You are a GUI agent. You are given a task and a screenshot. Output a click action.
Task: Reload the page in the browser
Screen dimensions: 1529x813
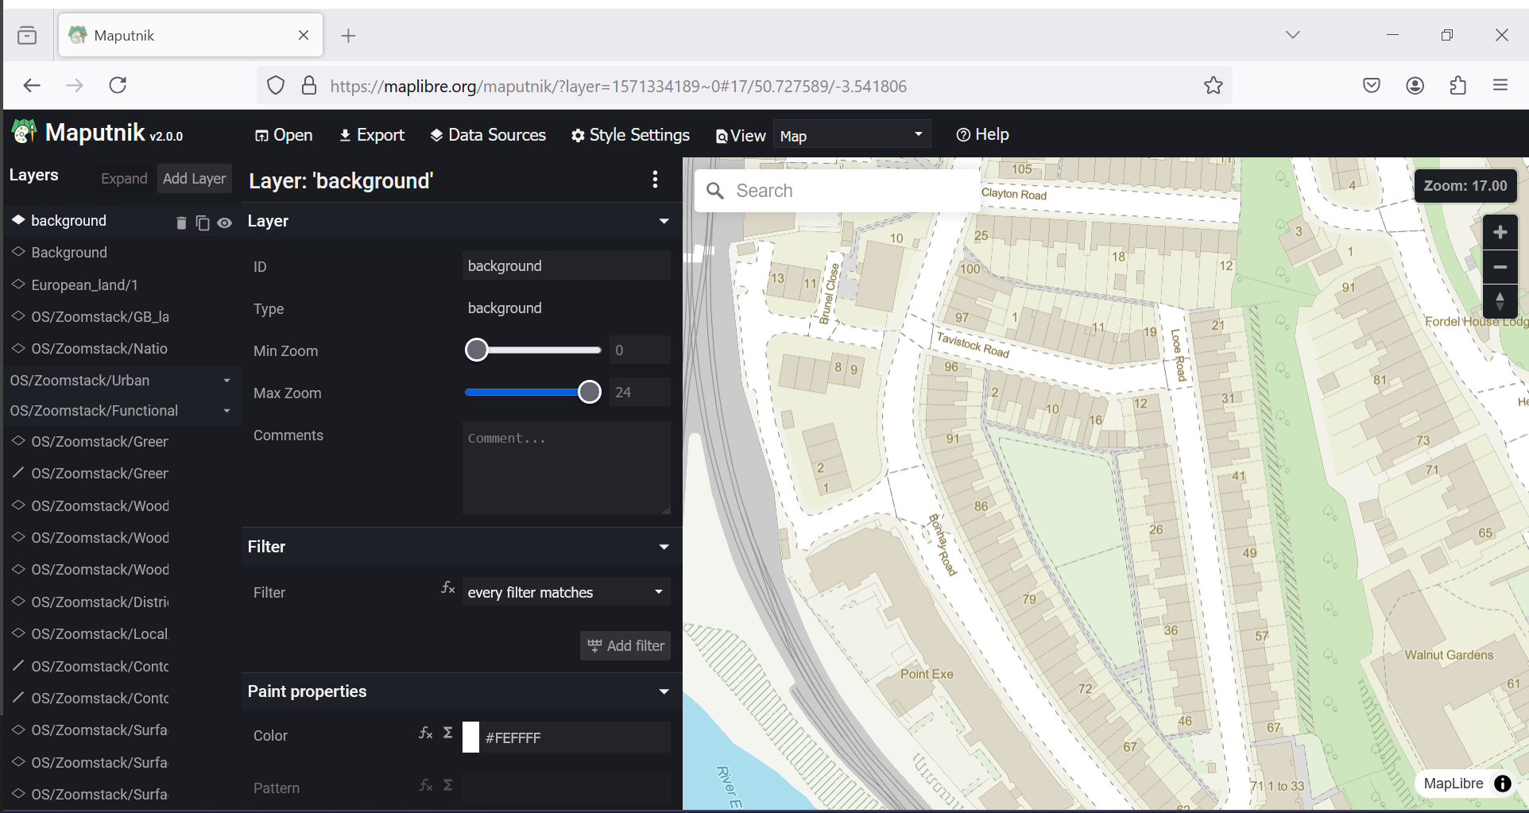[118, 85]
